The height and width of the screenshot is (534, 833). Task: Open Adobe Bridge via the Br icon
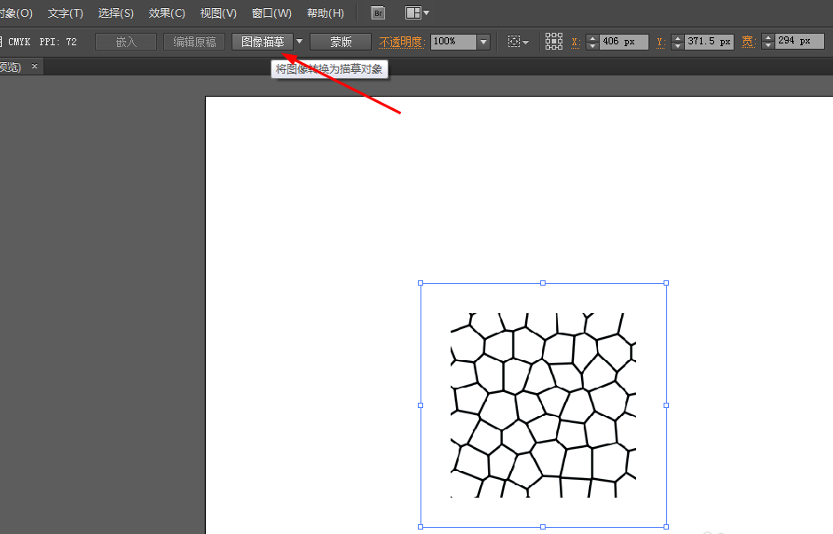378,13
